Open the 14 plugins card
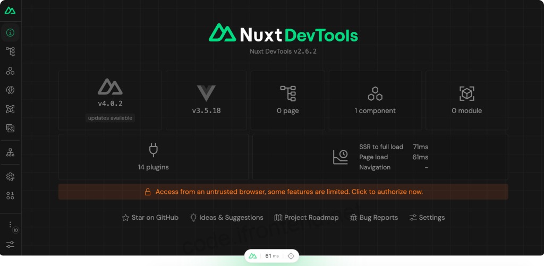The width and height of the screenshot is (544, 266). (x=154, y=157)
